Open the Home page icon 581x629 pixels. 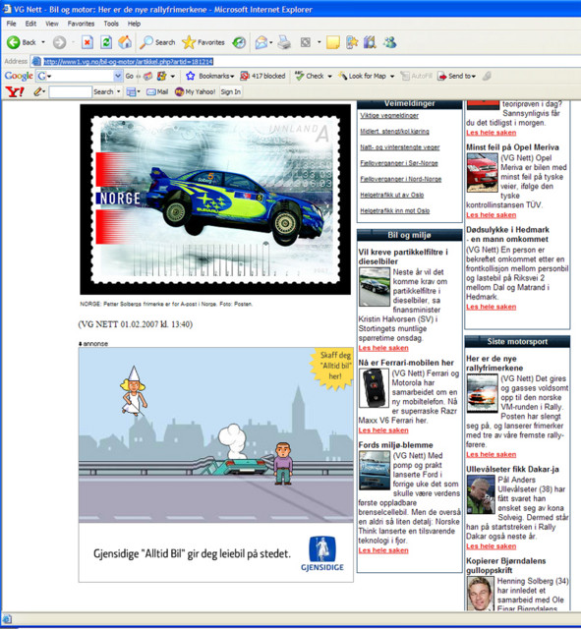click(x=125, y=42)
